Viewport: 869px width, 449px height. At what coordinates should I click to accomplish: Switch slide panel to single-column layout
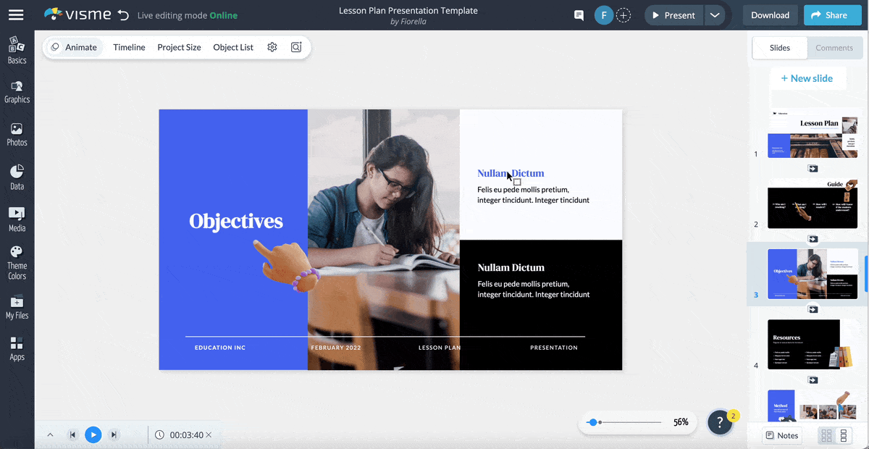click(844, 435)
